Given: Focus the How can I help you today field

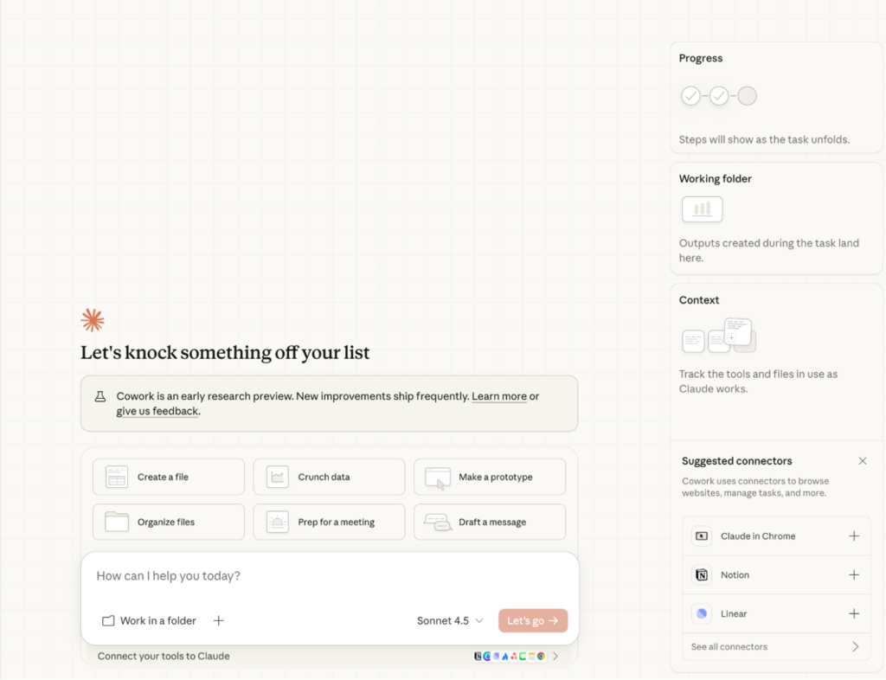Looking at the screenshot, I should [x=329, y=576].
